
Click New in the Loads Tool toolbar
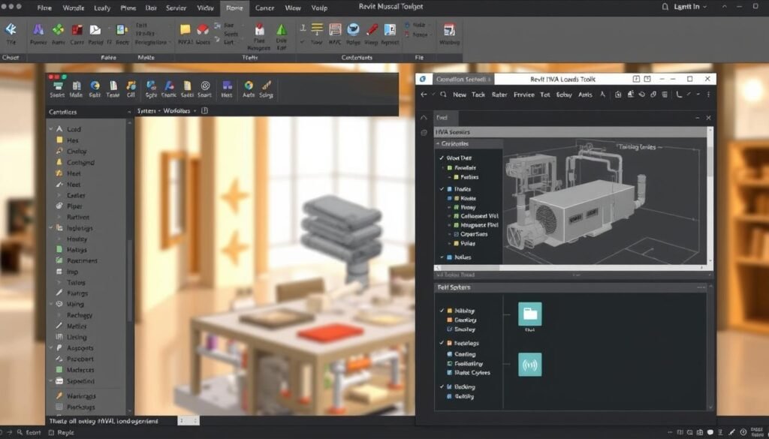[460, 95]
